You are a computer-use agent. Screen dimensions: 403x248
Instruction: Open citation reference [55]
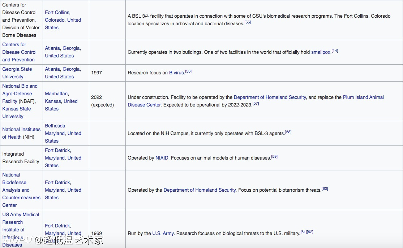(x=248, y=22)
